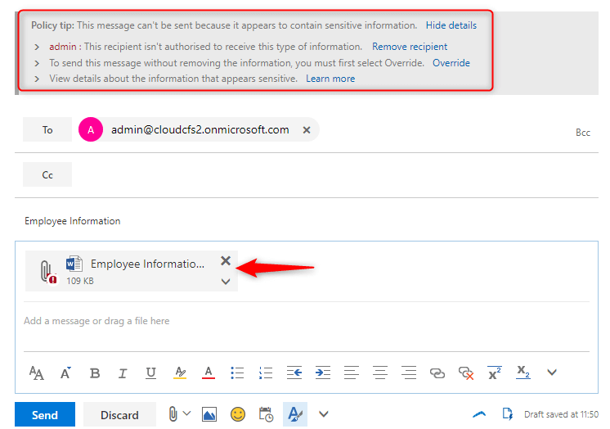Remove admin recipient from To field
The width and height of the screenshot is (610, 429).
(307, 129)
